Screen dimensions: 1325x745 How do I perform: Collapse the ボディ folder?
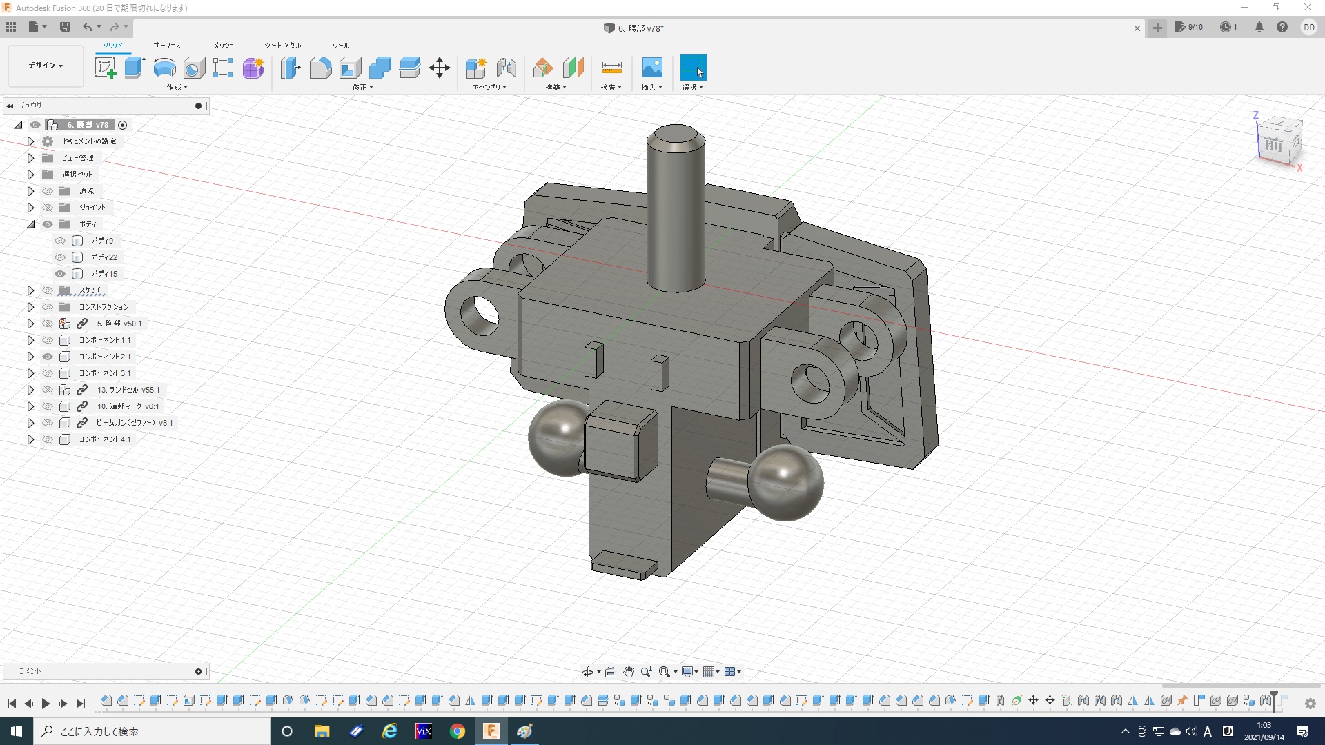pos(30,224)
